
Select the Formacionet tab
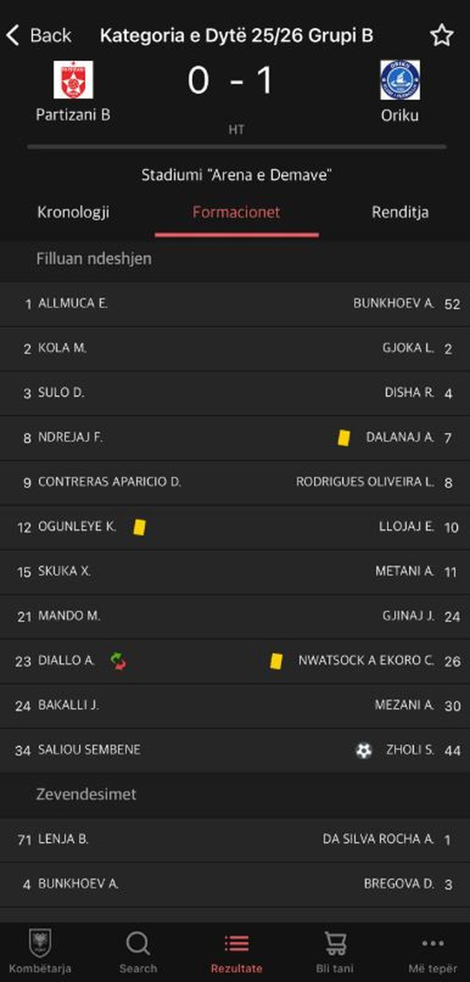click(x=236, y=212)
